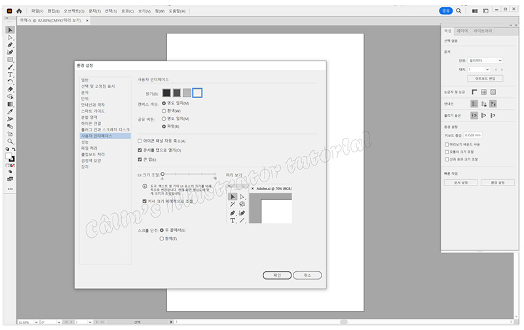The height and width of the screenshot is (330, 524).
Task: Activate the Type tool
Action: (x=10, y=74)
